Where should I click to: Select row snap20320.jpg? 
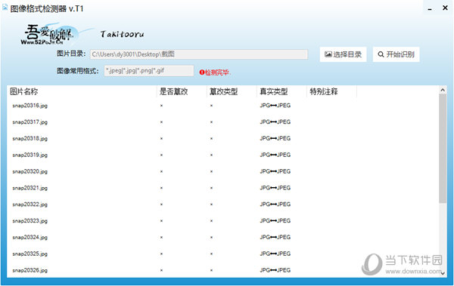(223, 171)
